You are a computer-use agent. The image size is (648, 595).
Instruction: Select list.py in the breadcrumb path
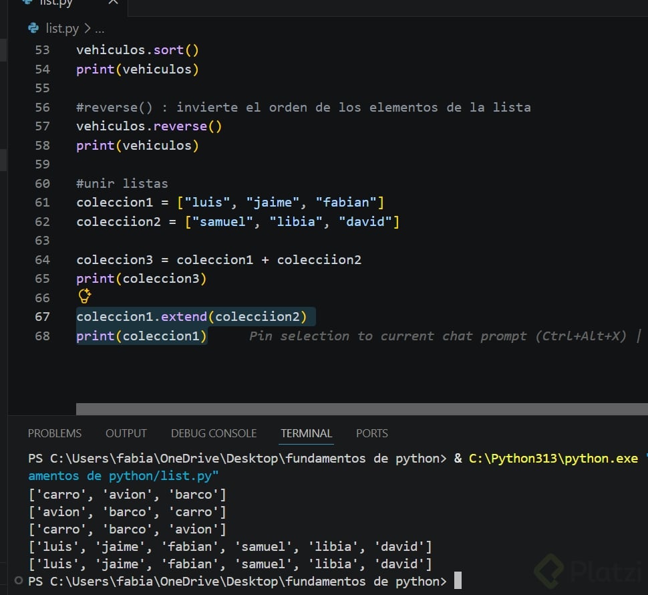(x=62, y=29)
